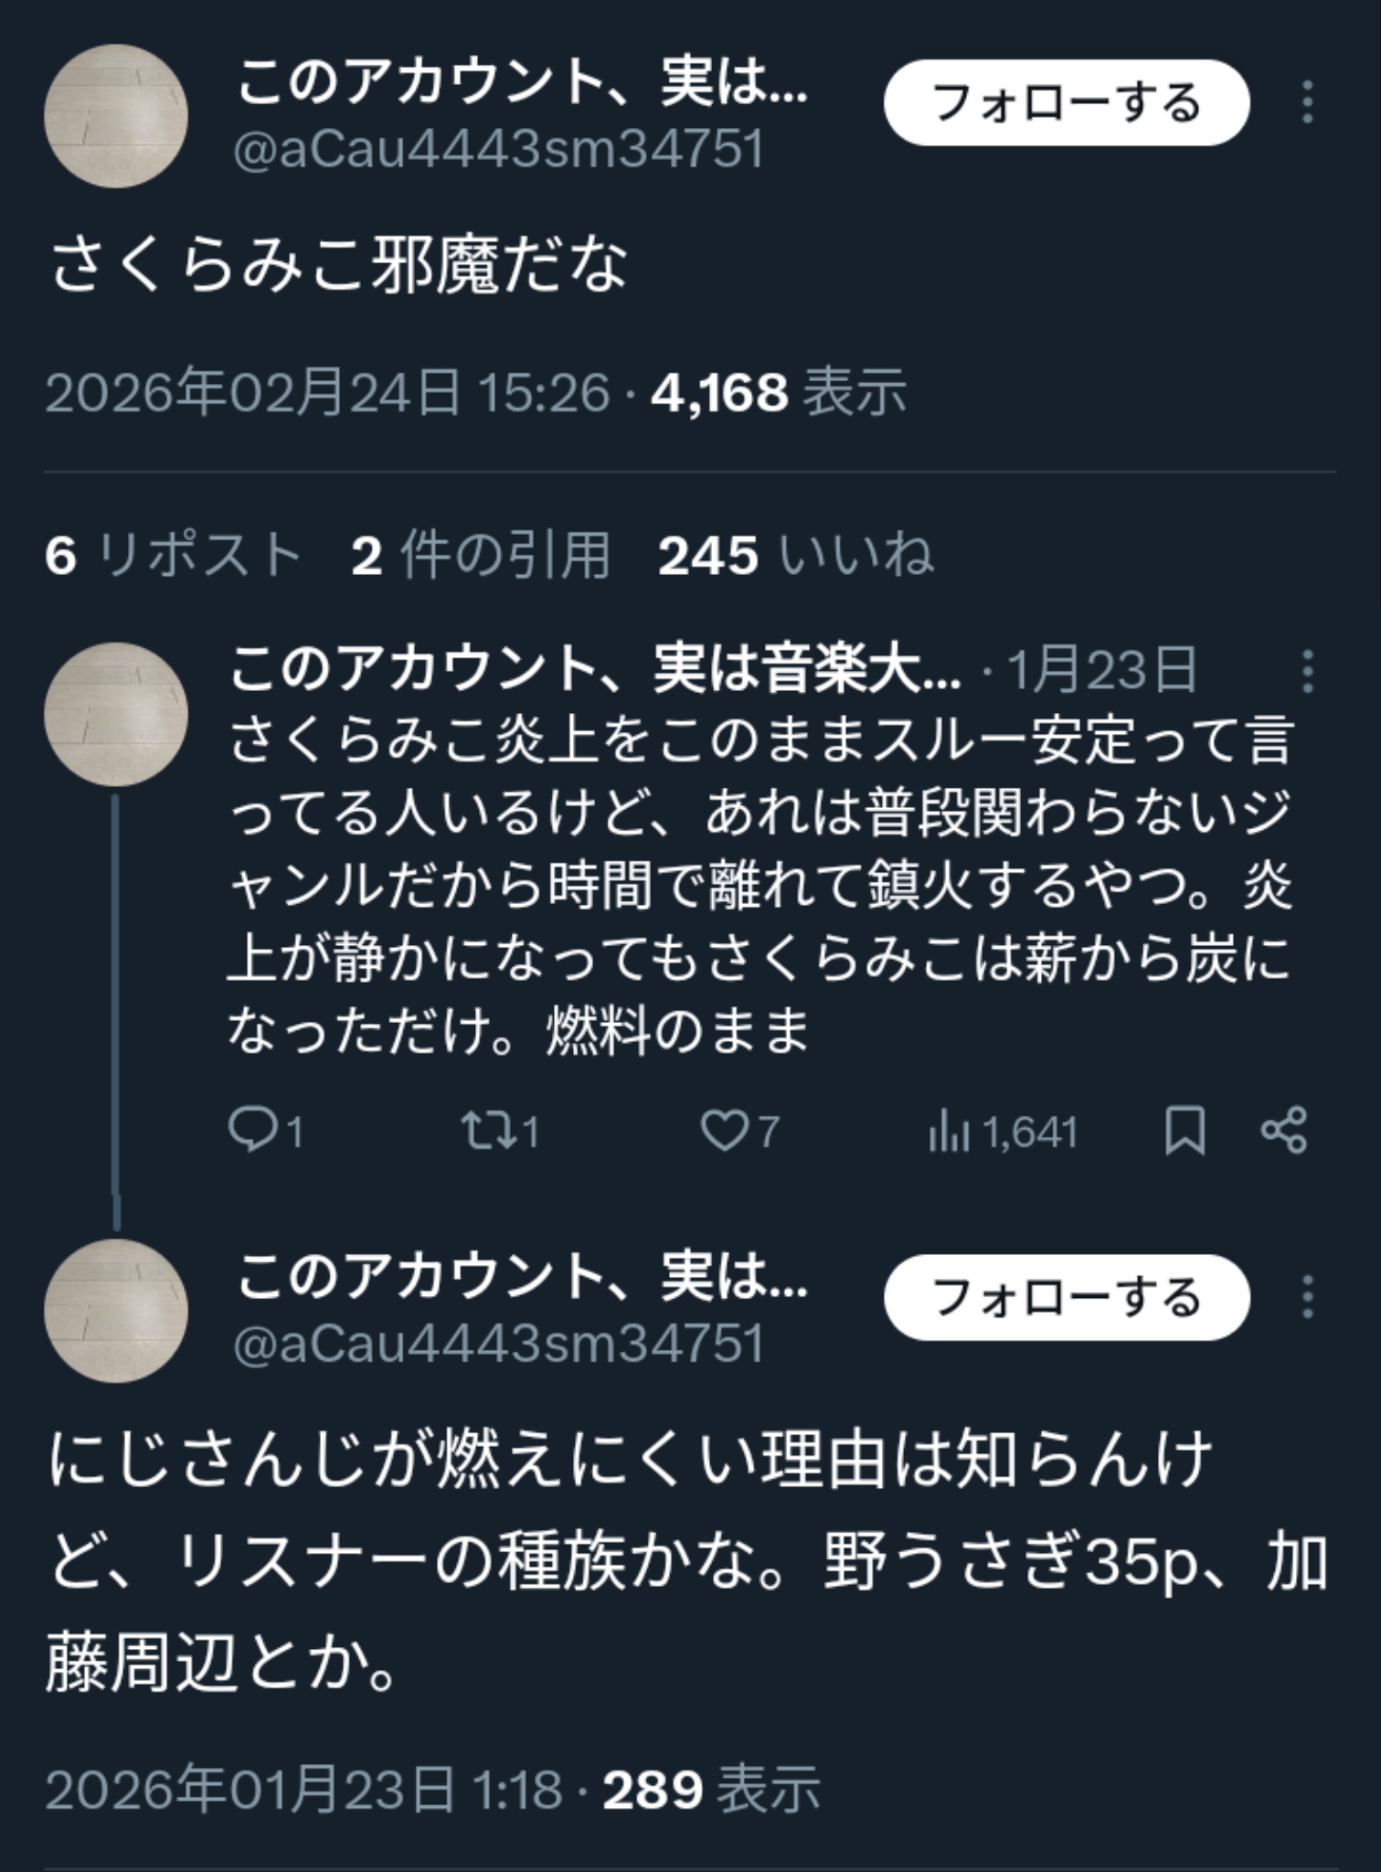Screen dimensions: 1381x1872
Task: Click the repost icon on the 1月23日 post
Action: click(485, 1132)
